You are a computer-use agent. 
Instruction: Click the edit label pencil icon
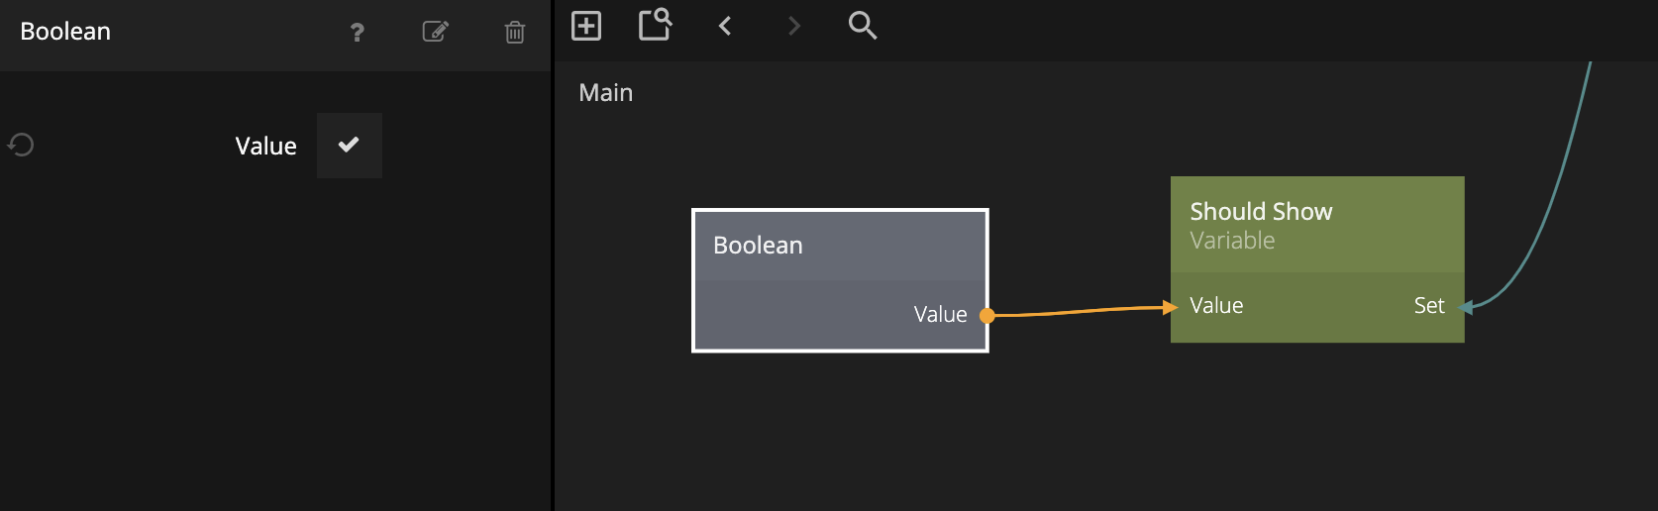[x=436, y=32]
